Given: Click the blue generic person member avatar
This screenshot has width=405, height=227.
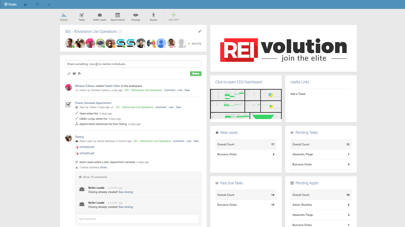Looking at the screenshot, I should point(161,43).
